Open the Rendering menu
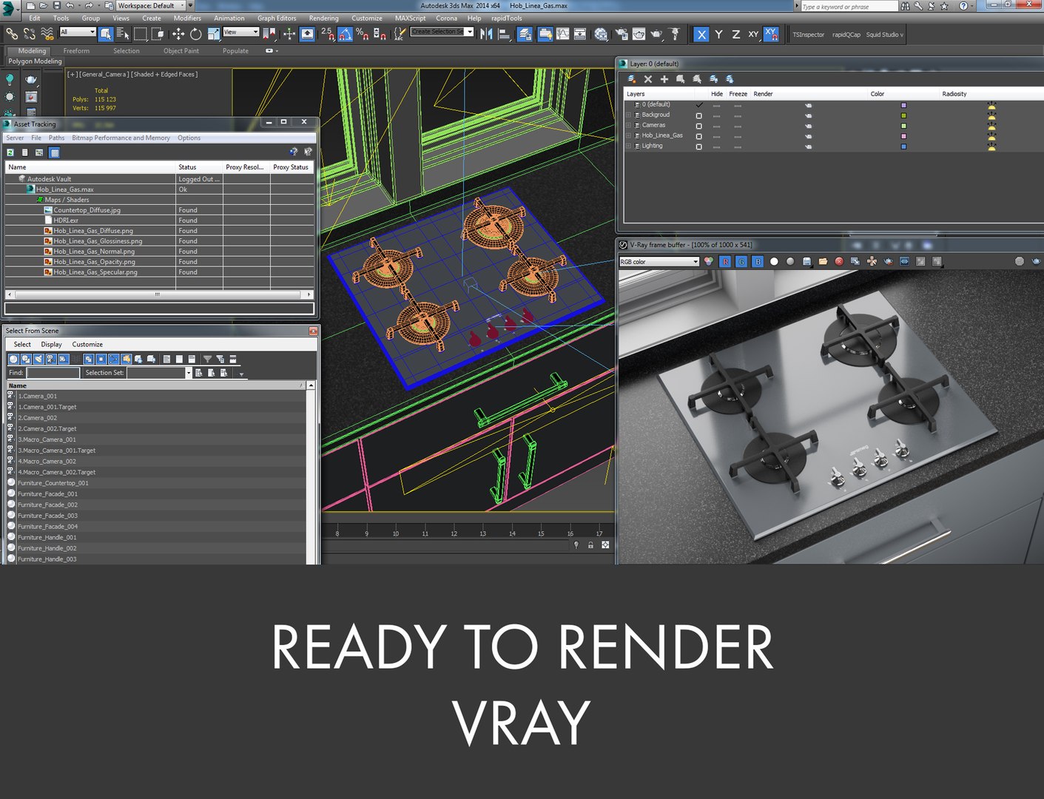Screen dimensions: 1044x799 pos(323,18)
